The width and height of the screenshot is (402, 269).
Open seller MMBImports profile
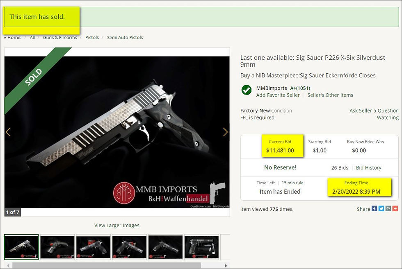coord(272,88)
